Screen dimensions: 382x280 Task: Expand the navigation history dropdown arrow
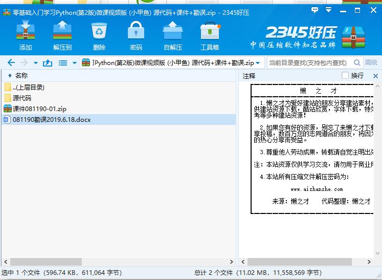click(x=36, y=63)
